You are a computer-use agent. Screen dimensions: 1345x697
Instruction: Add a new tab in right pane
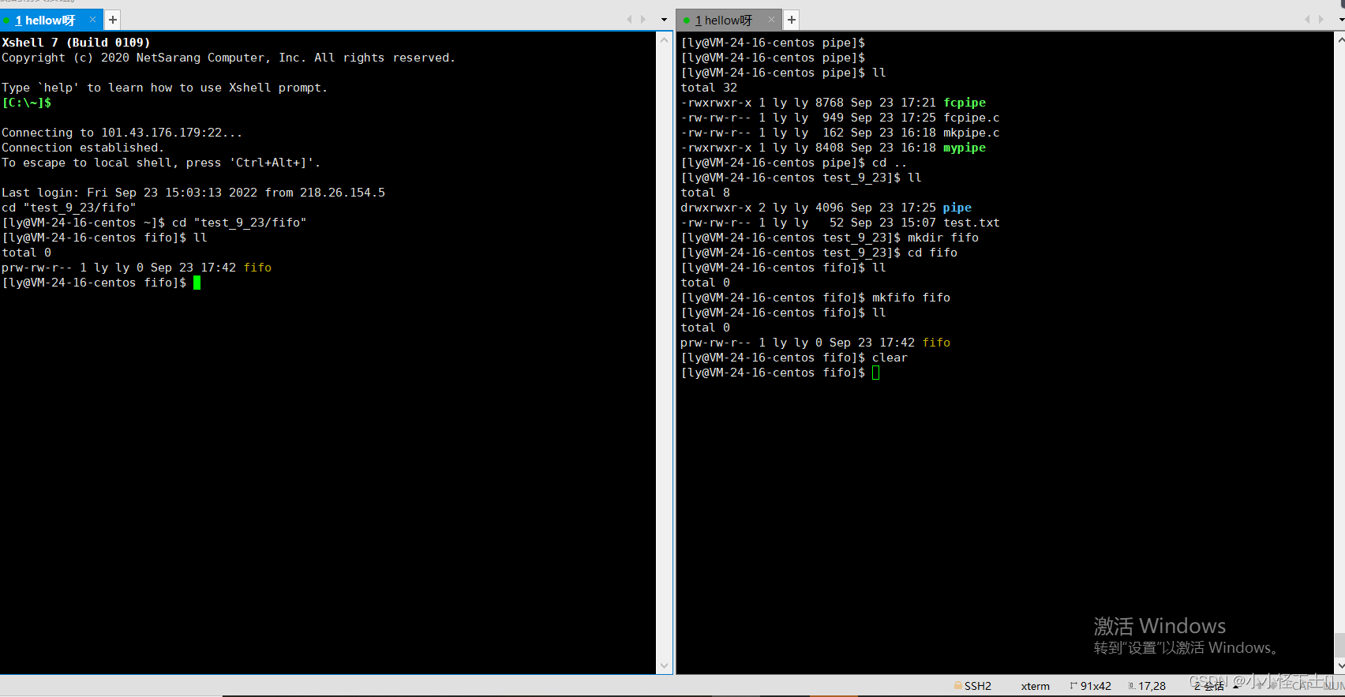[x=792, y=20]
